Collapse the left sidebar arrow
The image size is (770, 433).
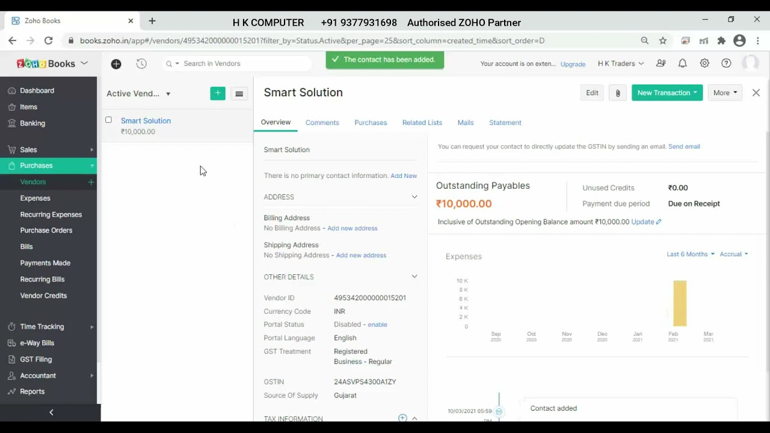point(51,412)
